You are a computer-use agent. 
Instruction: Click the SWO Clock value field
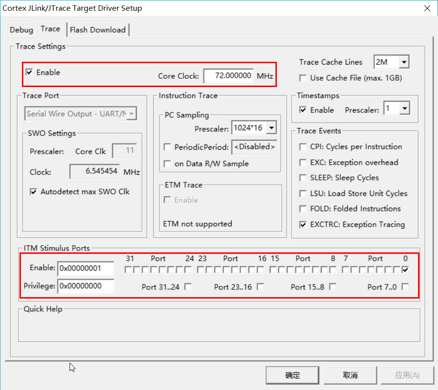click(94, 171)
